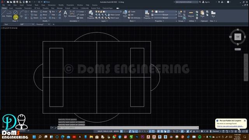Click the search keyword input box
The width and height of the screenshot is (249, 140).
point(187,2)
